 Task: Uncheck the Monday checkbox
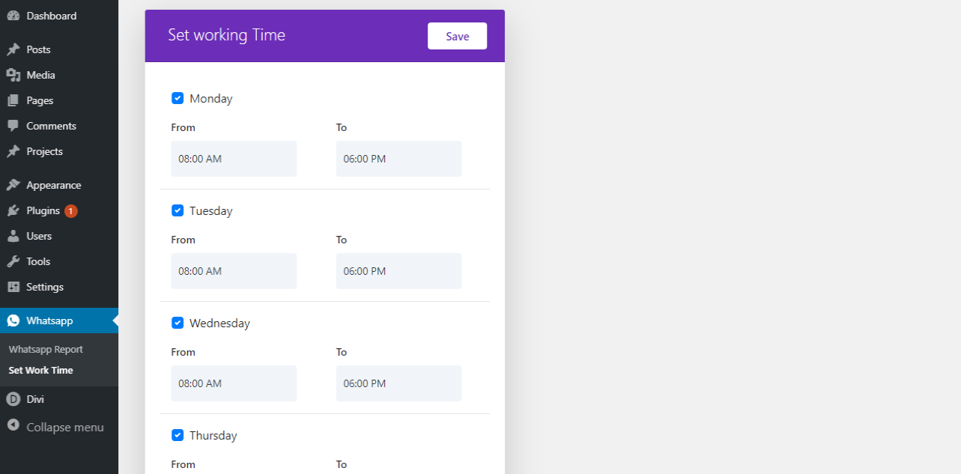[178, 98]
